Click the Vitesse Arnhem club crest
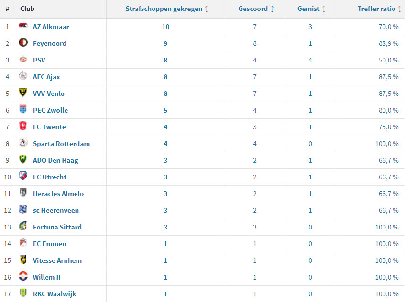405x302 pixels. 23,260
